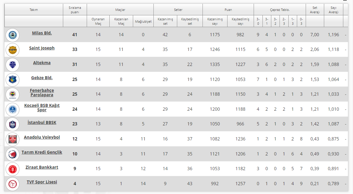Open the Altekma team page link
353x194 pixels.
tap(42, 63)
